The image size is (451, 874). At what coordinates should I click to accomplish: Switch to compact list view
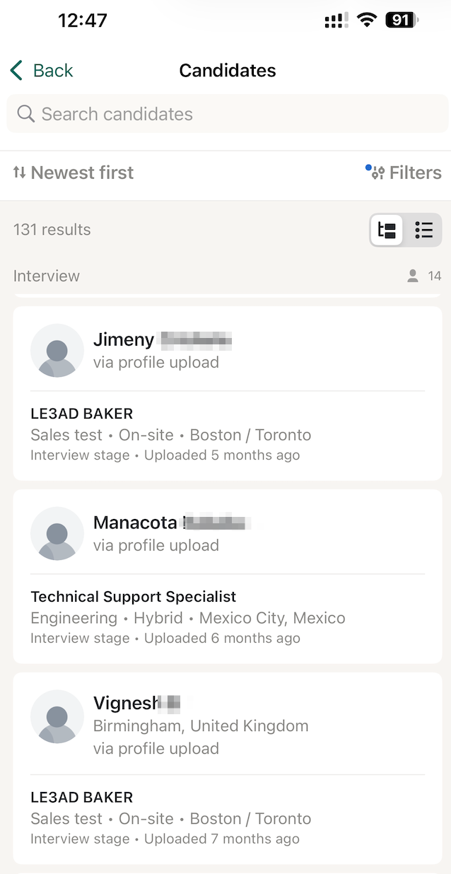(424, 230)
